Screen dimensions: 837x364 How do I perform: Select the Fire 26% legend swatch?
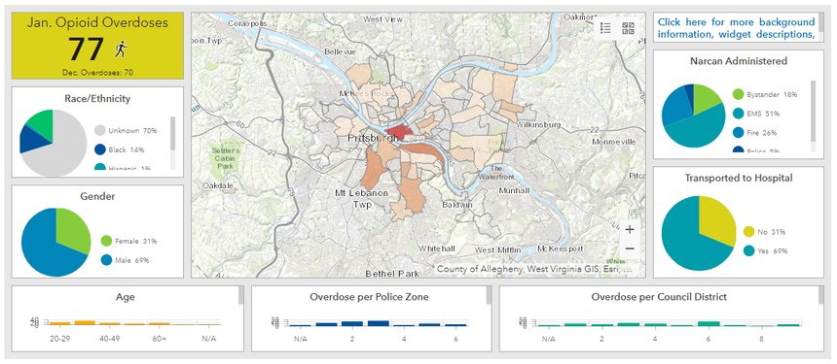pos(739,133)
